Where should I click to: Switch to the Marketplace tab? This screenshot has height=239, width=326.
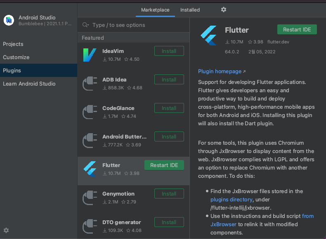pos(155,10)
